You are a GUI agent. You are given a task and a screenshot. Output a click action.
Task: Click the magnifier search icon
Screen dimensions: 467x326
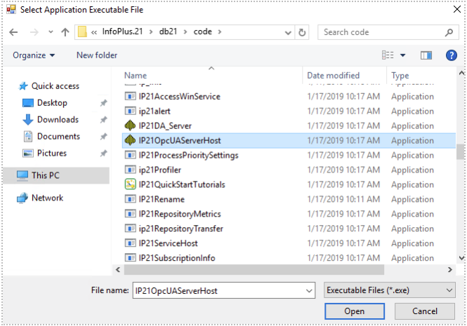pos(449,32)
